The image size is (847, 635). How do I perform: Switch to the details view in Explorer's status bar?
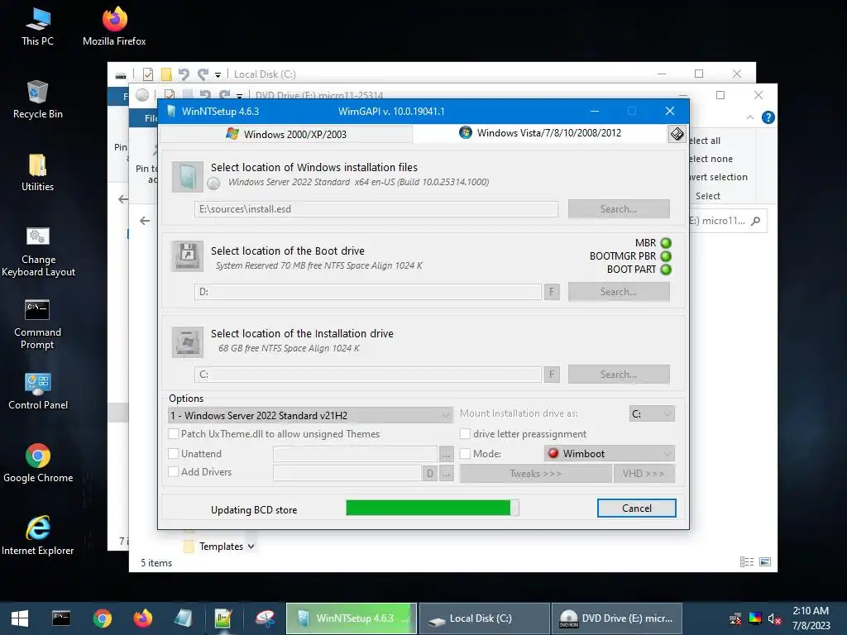click(747, 562)
